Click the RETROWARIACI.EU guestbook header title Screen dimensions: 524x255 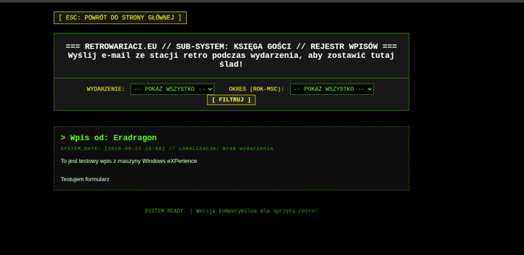231,47
